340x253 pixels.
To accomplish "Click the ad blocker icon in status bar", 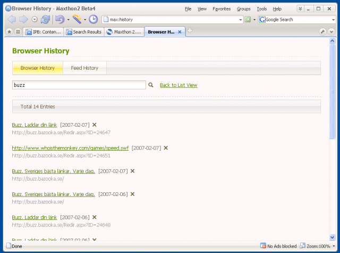I will [x=263, y=246].
